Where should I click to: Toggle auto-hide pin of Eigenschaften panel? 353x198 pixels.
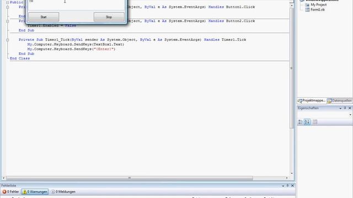click(x=345, y=108)
